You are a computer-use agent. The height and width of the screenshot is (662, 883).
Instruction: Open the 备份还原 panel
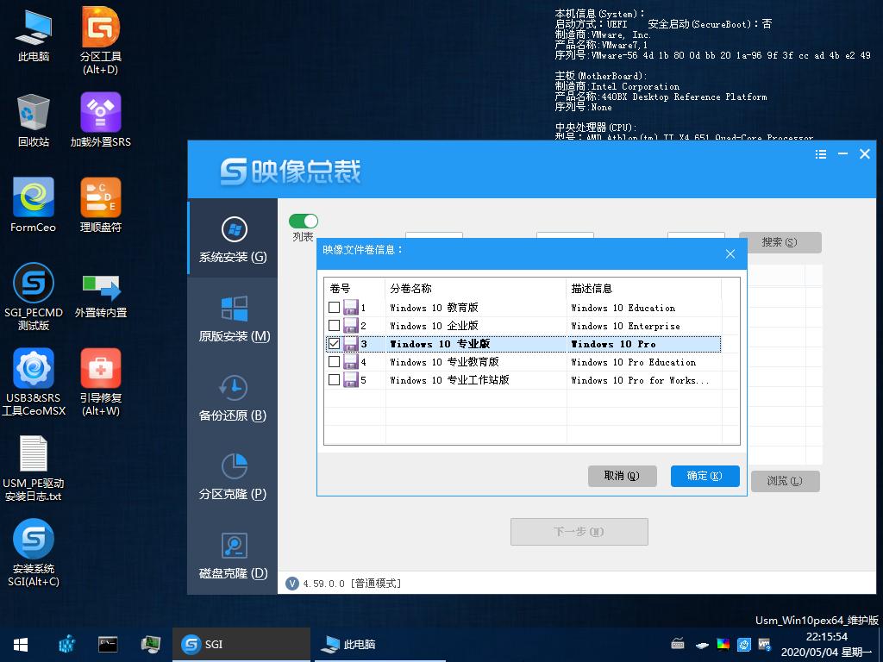coord(231,402)
